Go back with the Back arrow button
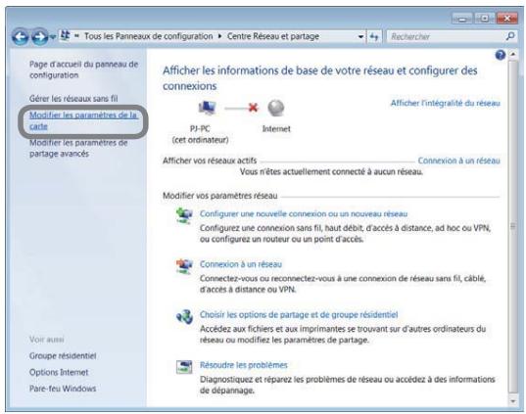The image size is (526, 414). [x=21, y=37]
